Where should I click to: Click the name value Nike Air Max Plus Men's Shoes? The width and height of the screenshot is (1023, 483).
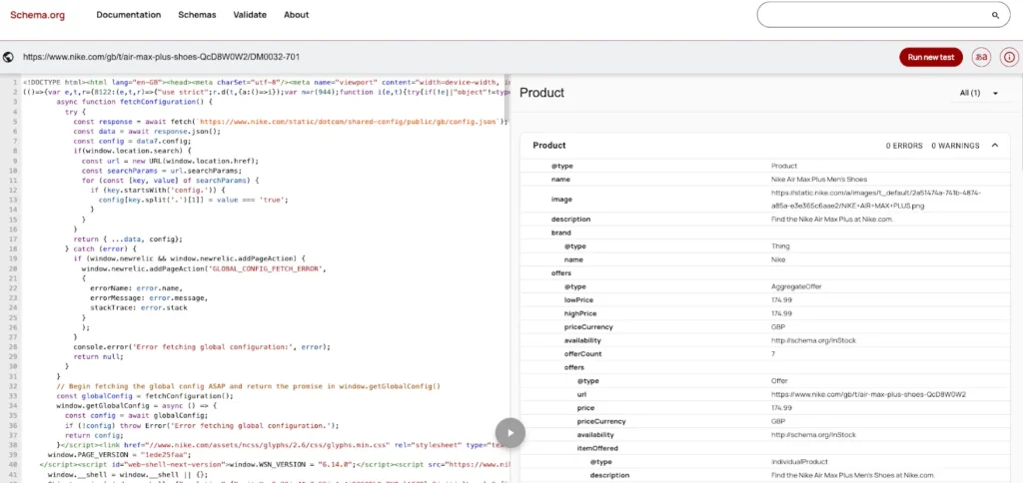[819, 180]
